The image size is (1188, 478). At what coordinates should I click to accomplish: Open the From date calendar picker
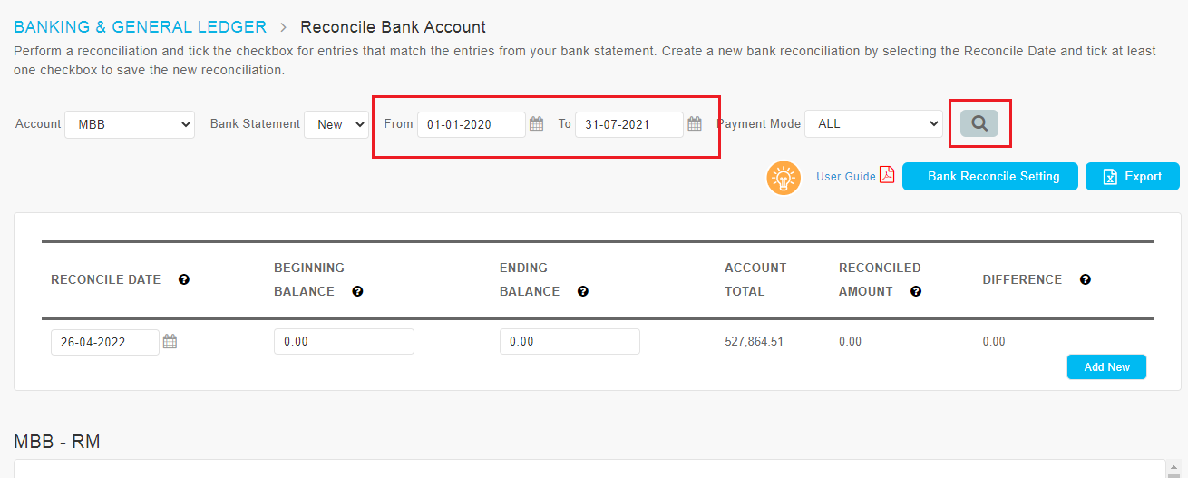pos(536,124)
